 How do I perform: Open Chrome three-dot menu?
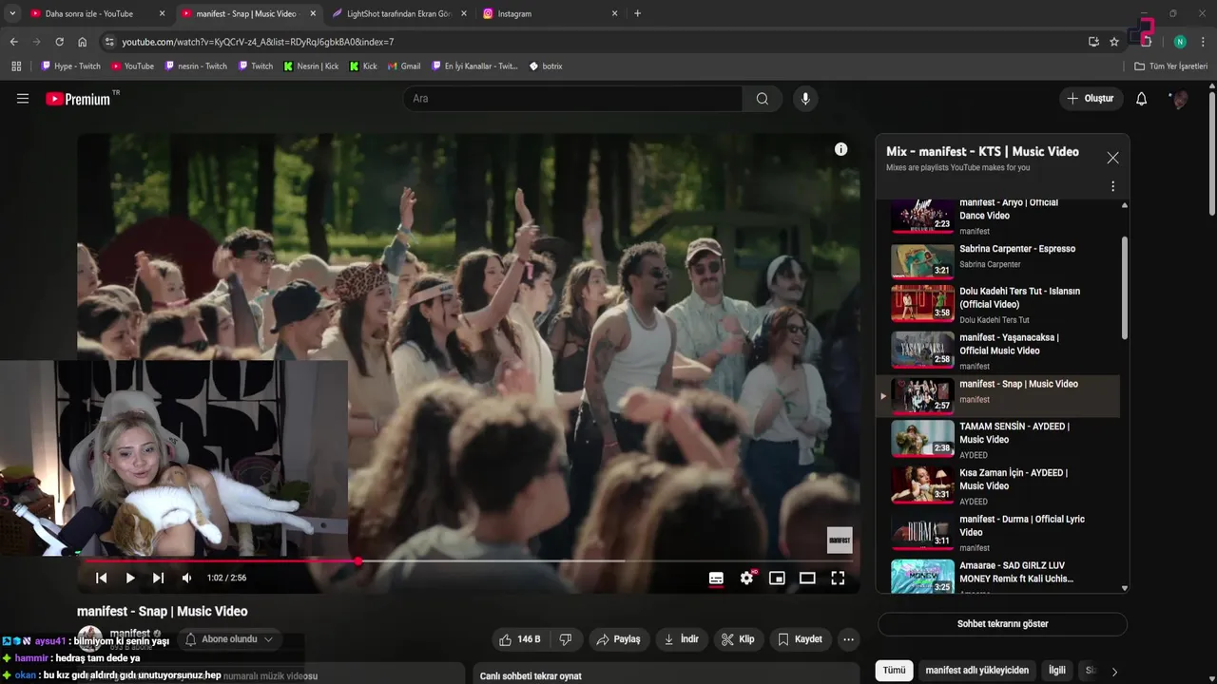tap(1204, 42)
